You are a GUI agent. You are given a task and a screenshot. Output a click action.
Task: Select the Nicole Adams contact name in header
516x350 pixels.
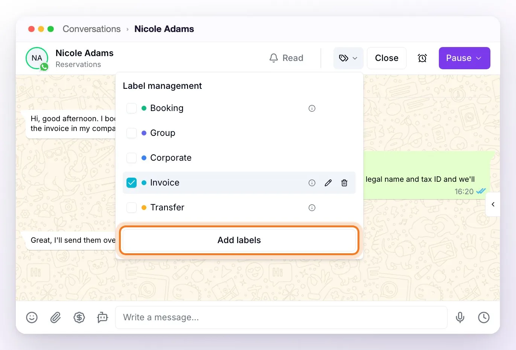tap(84, 53)
